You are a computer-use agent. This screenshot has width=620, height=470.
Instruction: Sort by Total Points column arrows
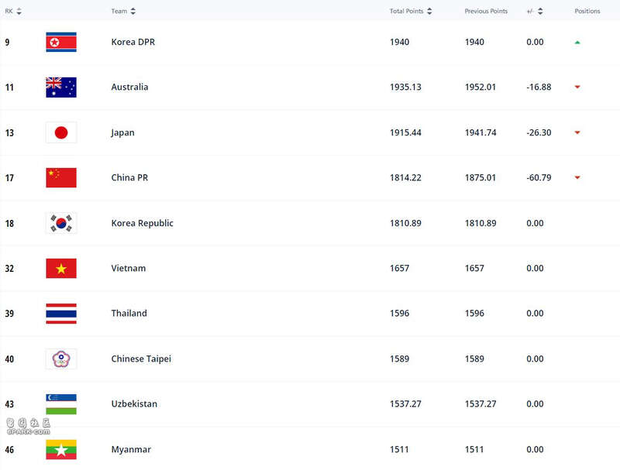point(429,11)
